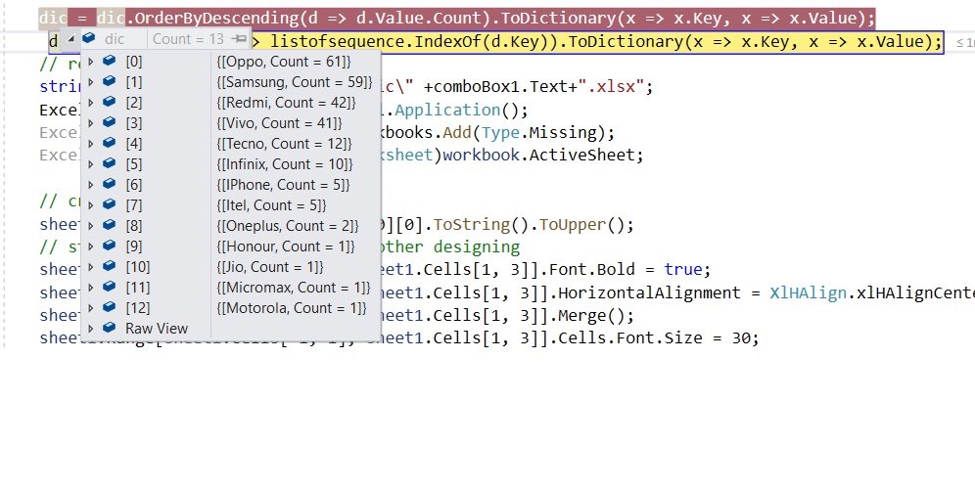Click the index label [0]

click(134, 62)
